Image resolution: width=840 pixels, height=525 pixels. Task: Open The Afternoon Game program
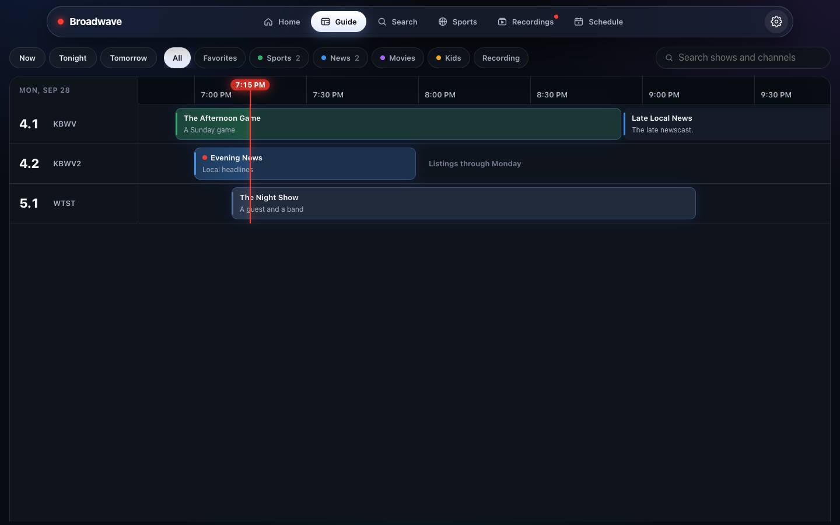(x=398, y=124)
